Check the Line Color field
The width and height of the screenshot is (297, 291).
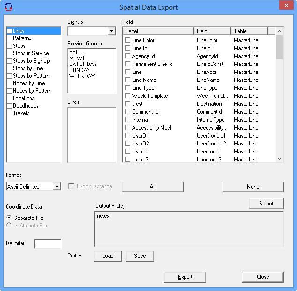point(128,40)
